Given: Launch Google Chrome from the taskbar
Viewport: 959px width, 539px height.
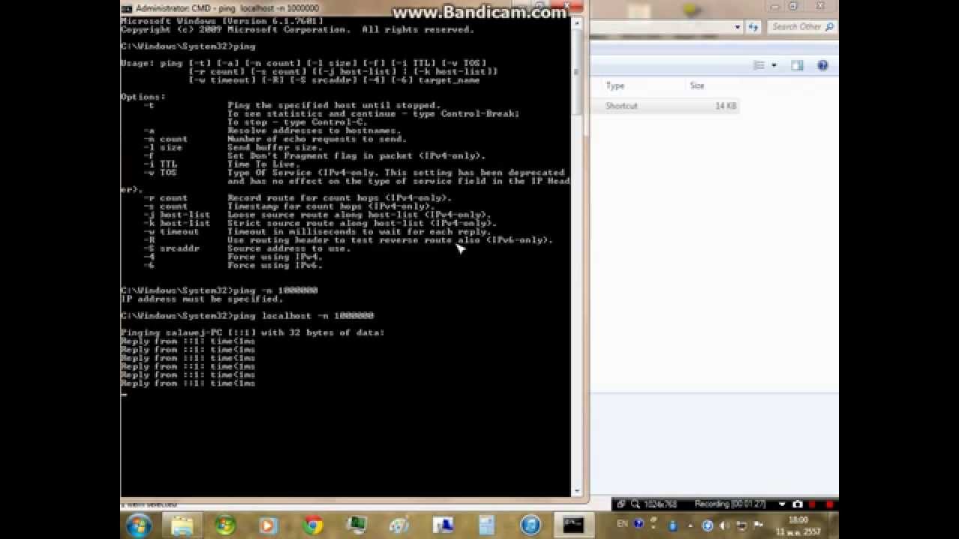Looking at the screenshot, I should pos(312,526).
